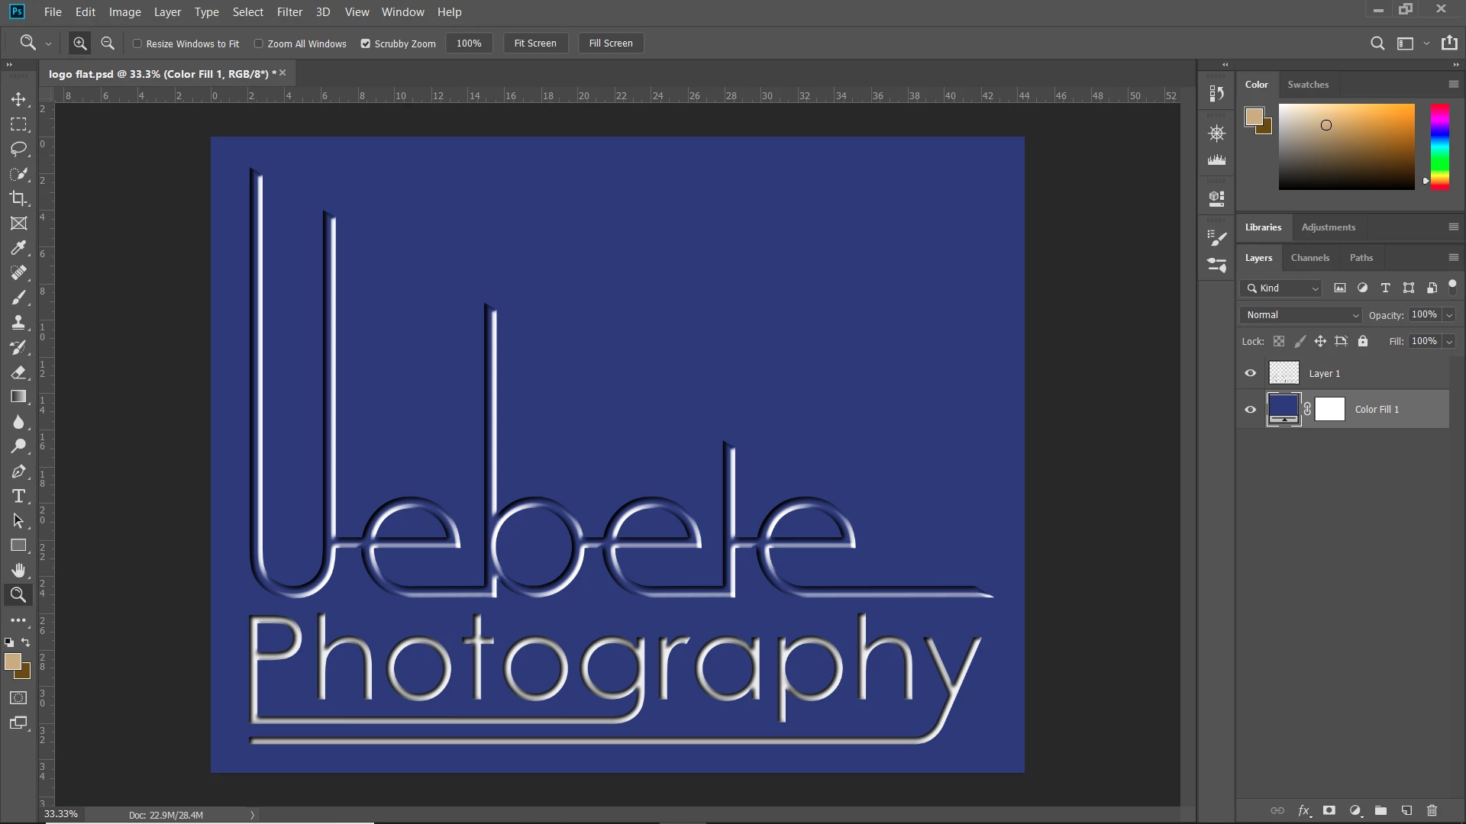Delete layer with trash icon
This screenshot has width=1466, height=824.
1432,810
